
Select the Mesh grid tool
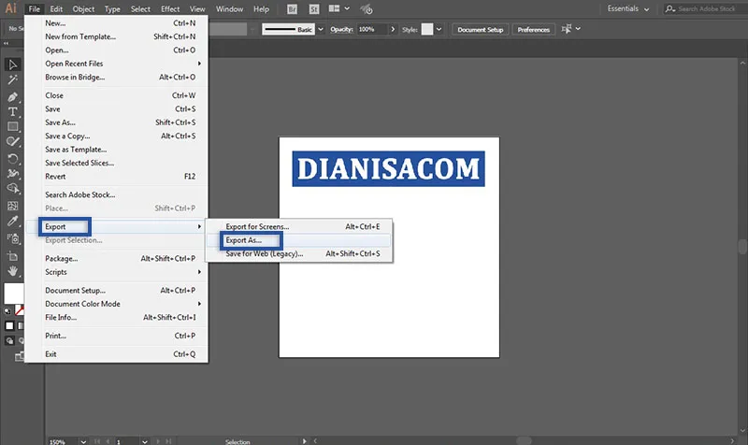pyautogui.click(x=13, y=206)
